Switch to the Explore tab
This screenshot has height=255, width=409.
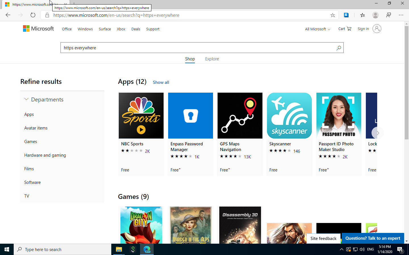pos(212,59)
